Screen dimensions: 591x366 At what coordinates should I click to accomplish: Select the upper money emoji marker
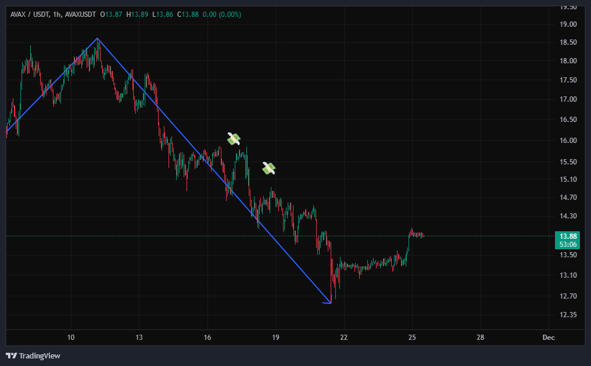click(x=234, y=138)
